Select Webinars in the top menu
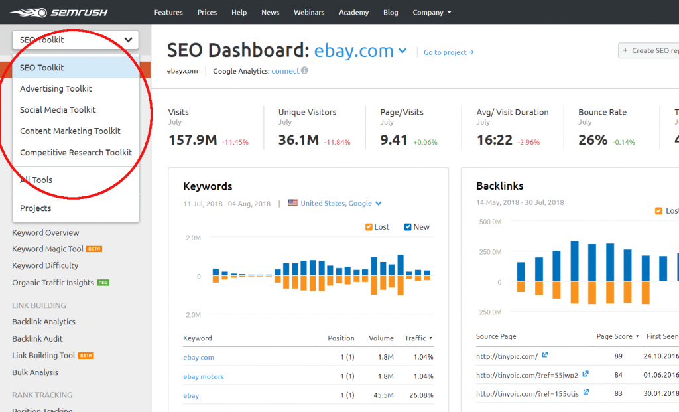 coord(308,11)
